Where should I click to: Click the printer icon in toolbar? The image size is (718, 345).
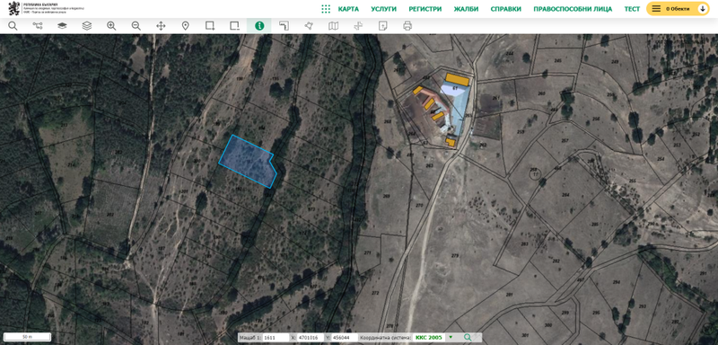(x=407, y=26)
